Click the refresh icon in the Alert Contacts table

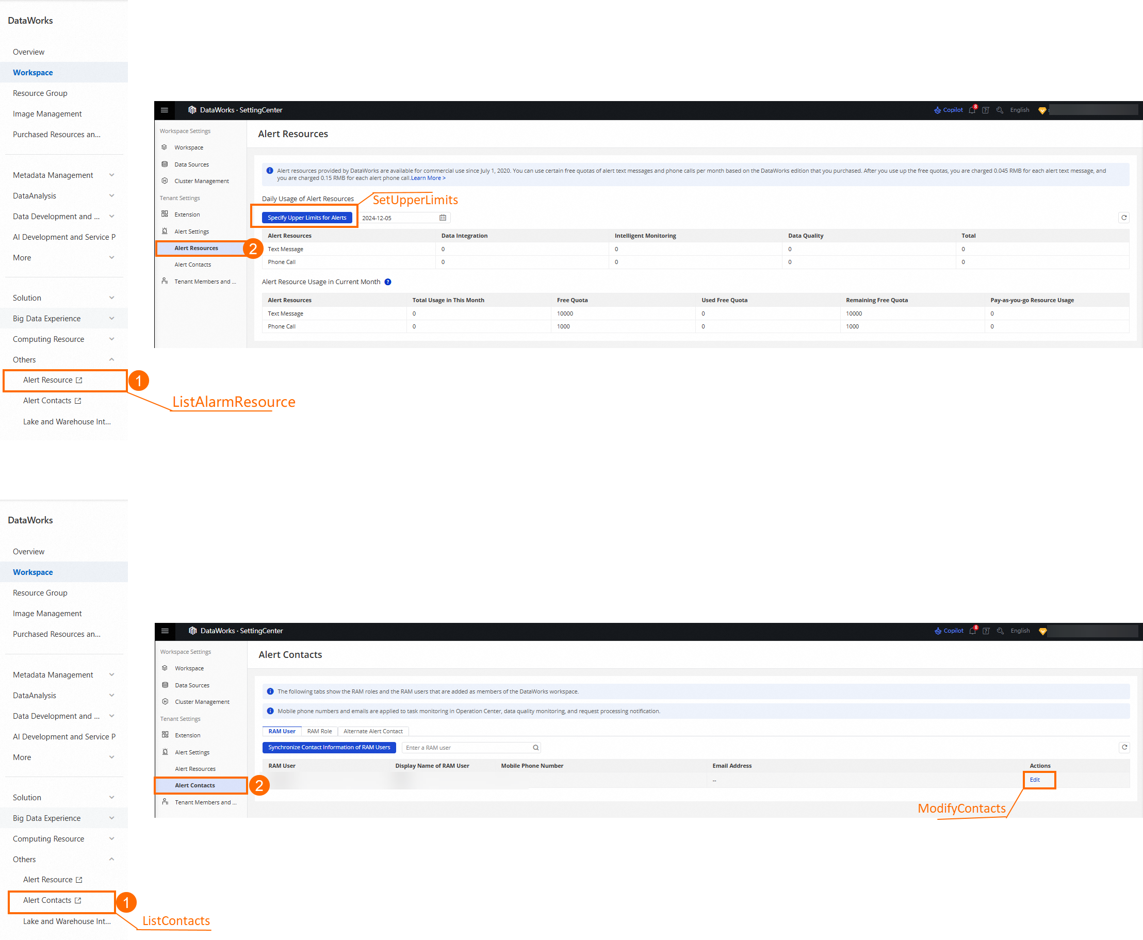click(1124, 747)
